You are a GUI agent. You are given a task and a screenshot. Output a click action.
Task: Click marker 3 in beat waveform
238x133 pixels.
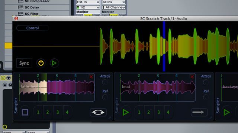tap(158, 76)
